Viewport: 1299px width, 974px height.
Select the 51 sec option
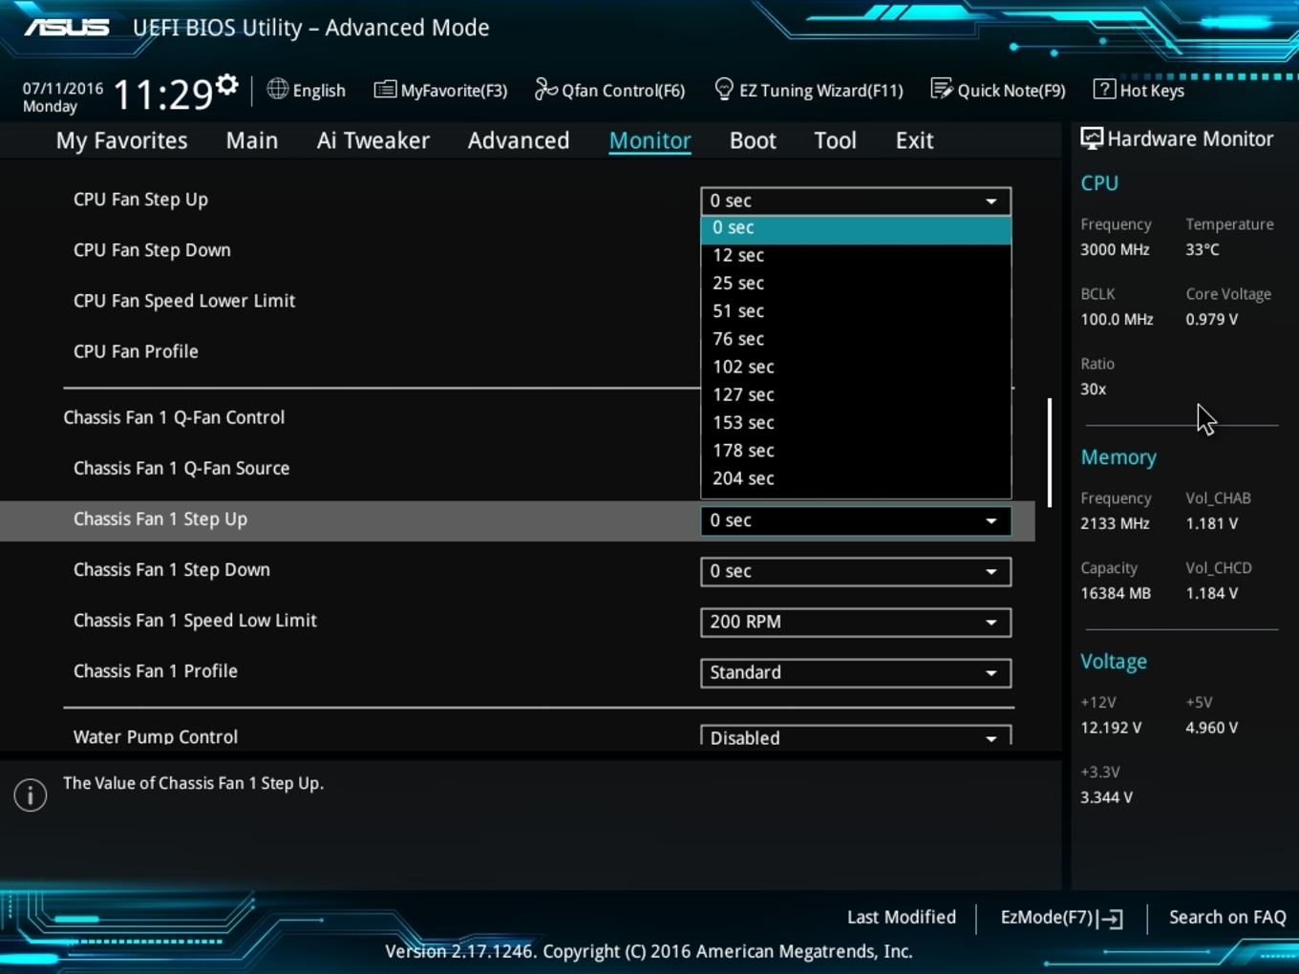pos(856,311)
